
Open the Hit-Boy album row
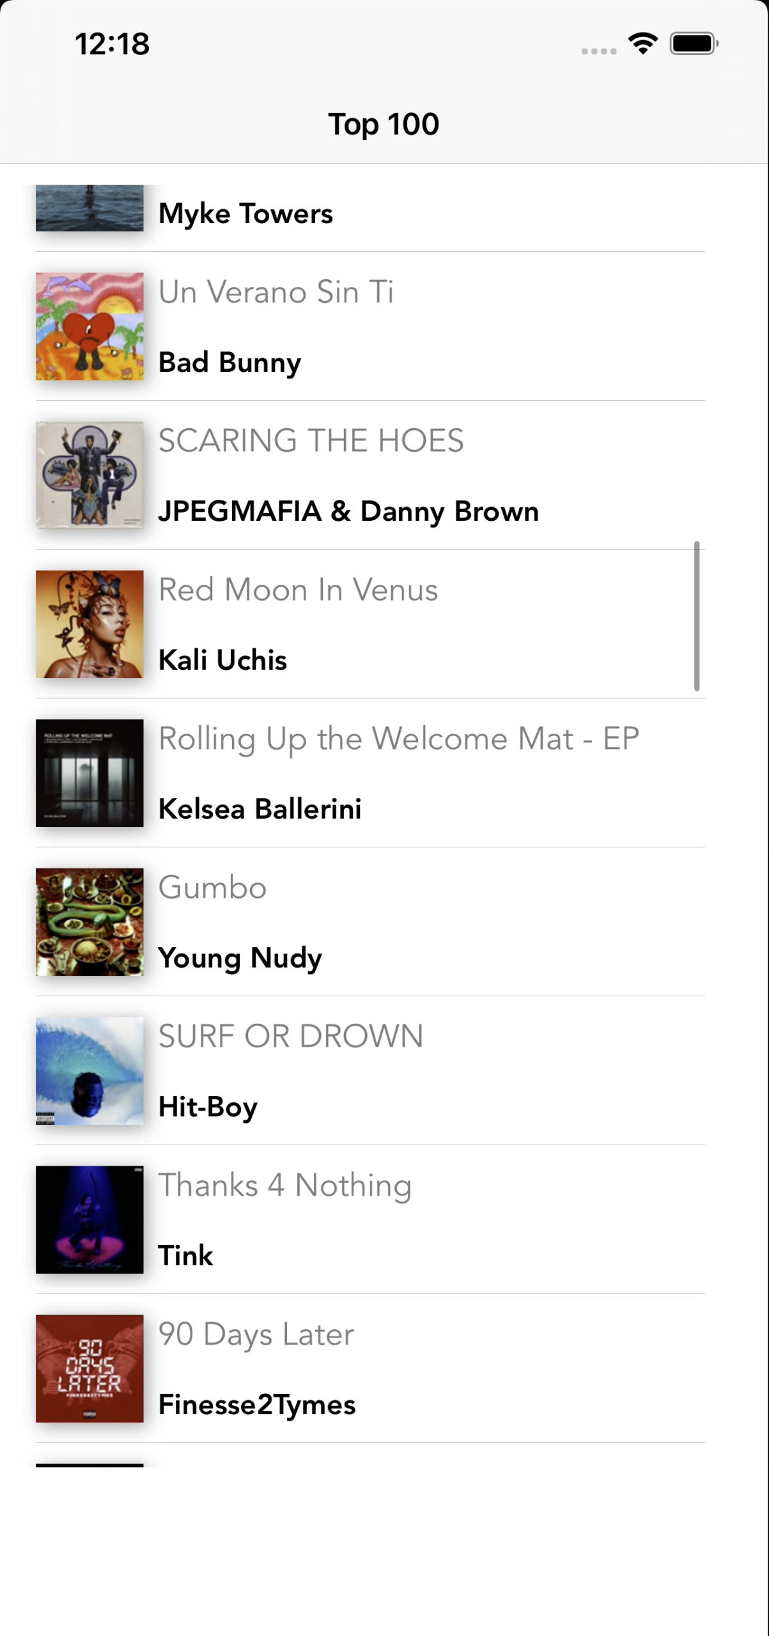pos(208,1107)
